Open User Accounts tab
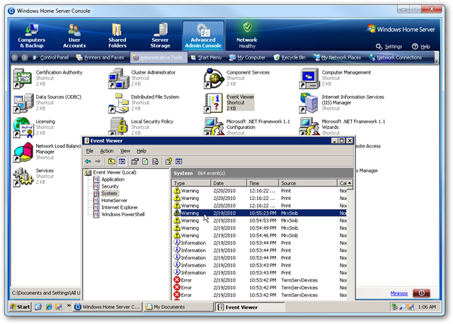Image resolution: width=453 pixels, height=324 pixels. coord(74,36)
